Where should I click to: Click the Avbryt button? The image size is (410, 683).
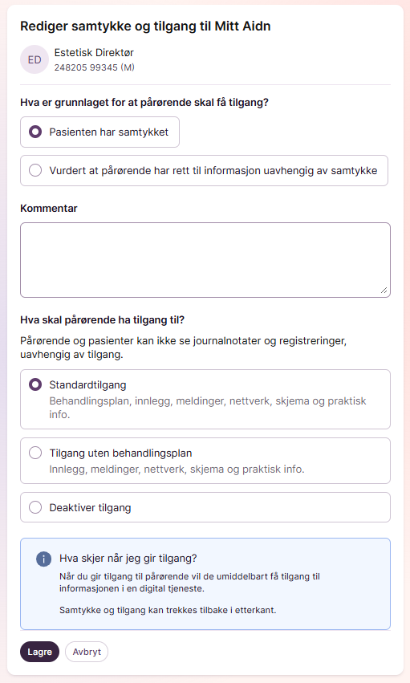coord(87,652)
